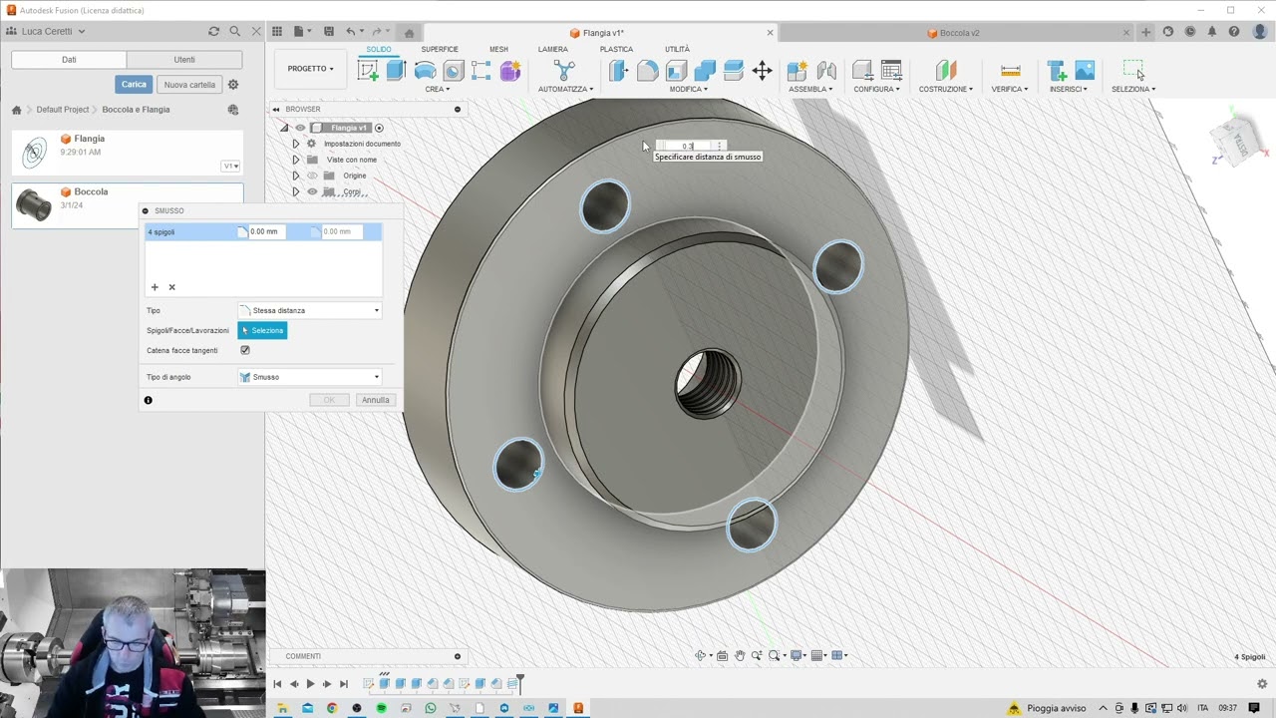Click the Carica upload button
The image size is (1276, 718).
134,85
